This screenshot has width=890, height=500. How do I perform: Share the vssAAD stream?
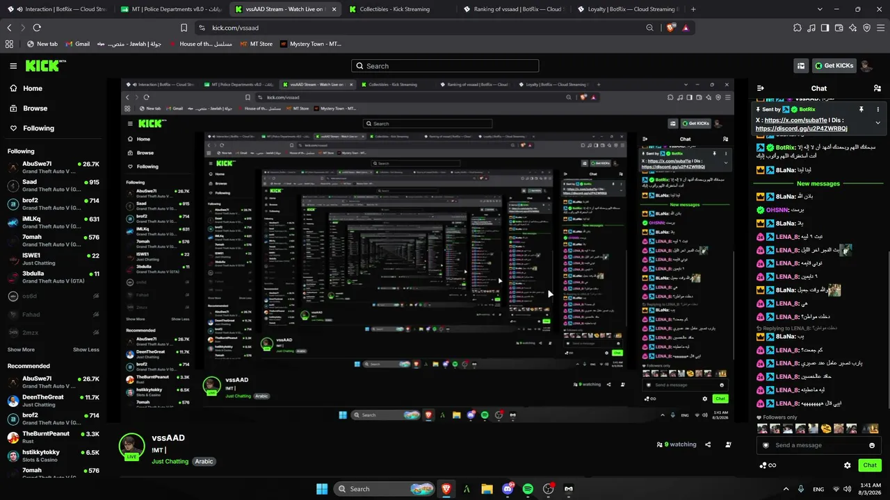click(708, 444)
